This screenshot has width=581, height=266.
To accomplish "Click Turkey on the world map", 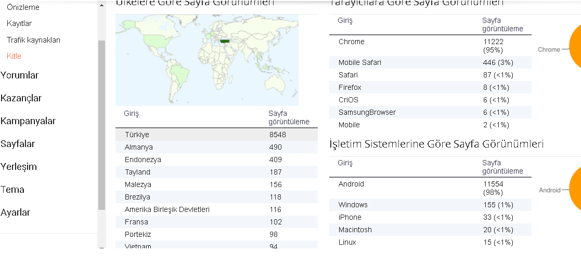I will 225,42.
